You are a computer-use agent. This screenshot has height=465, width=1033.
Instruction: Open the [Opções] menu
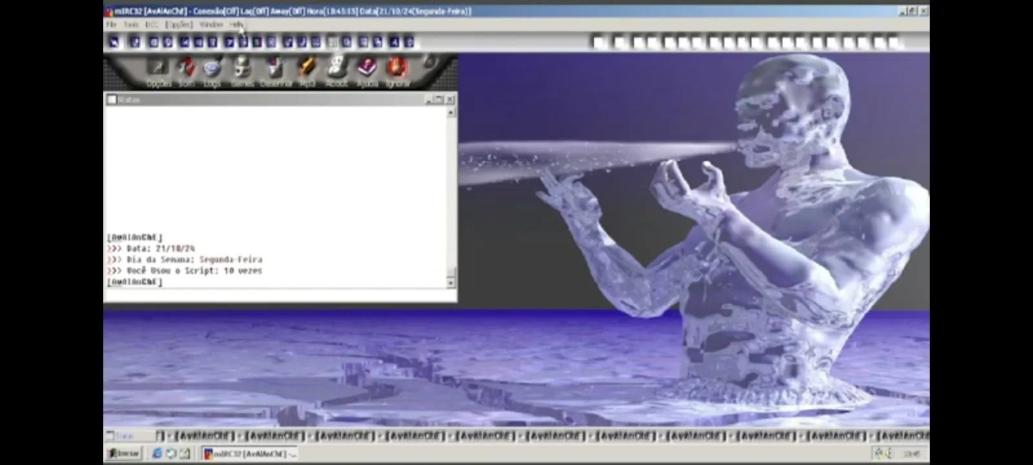click(x=179, y=25)
